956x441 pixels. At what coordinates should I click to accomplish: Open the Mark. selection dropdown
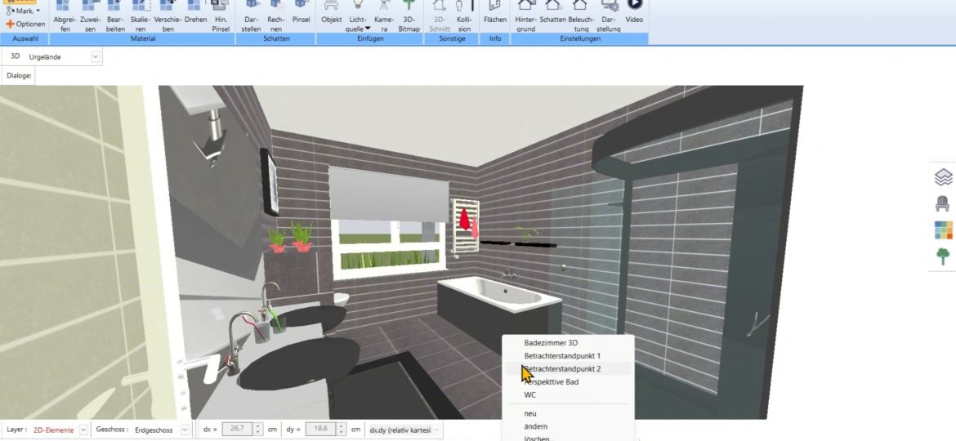[23, 11]
